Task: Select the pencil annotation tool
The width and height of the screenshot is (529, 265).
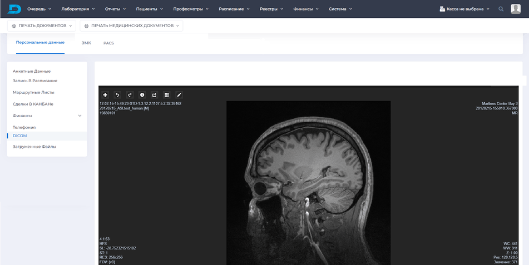Action: (x=179, y=95)
